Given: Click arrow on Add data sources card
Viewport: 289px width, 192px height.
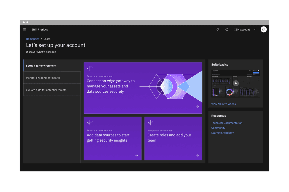Looking at the screenshot, I should tap(136, 155).
